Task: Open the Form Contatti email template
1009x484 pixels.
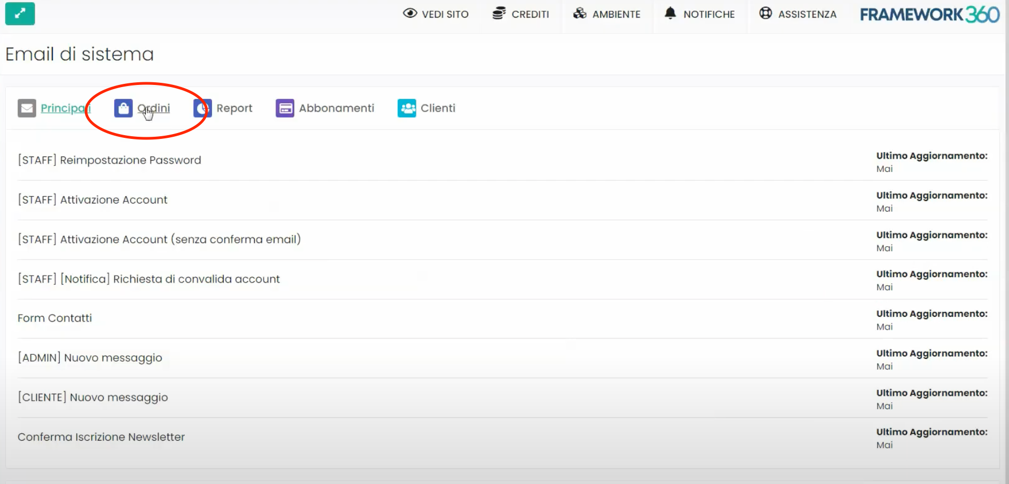Action: click(x=55, y=318)
